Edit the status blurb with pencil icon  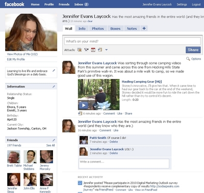pyautogui.click(x=54, y=70)
